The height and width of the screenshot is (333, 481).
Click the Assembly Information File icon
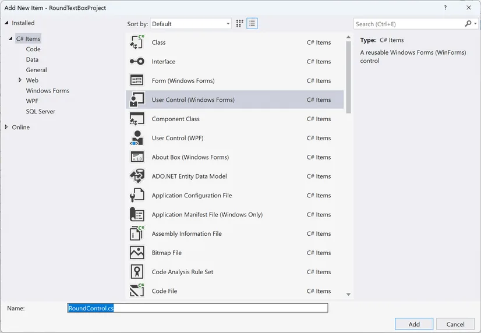(137, 233)
